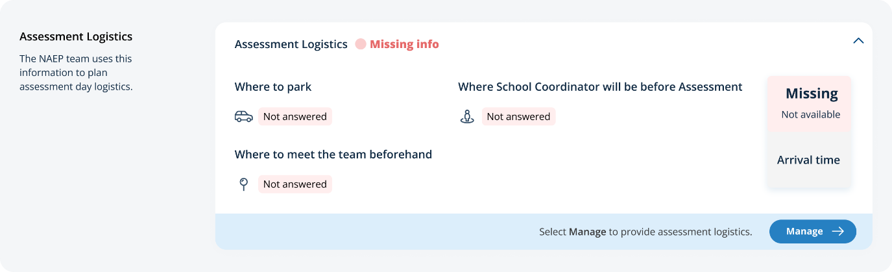Select the Not answered badge under parking
The height and width of the screenshot is (272, 892).
295,117
